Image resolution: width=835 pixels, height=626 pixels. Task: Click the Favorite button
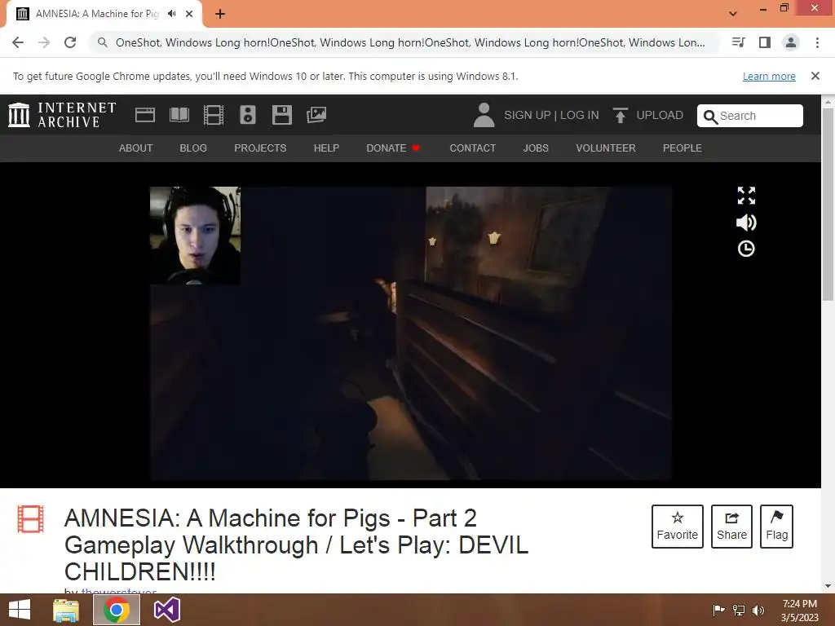point(678,527)
